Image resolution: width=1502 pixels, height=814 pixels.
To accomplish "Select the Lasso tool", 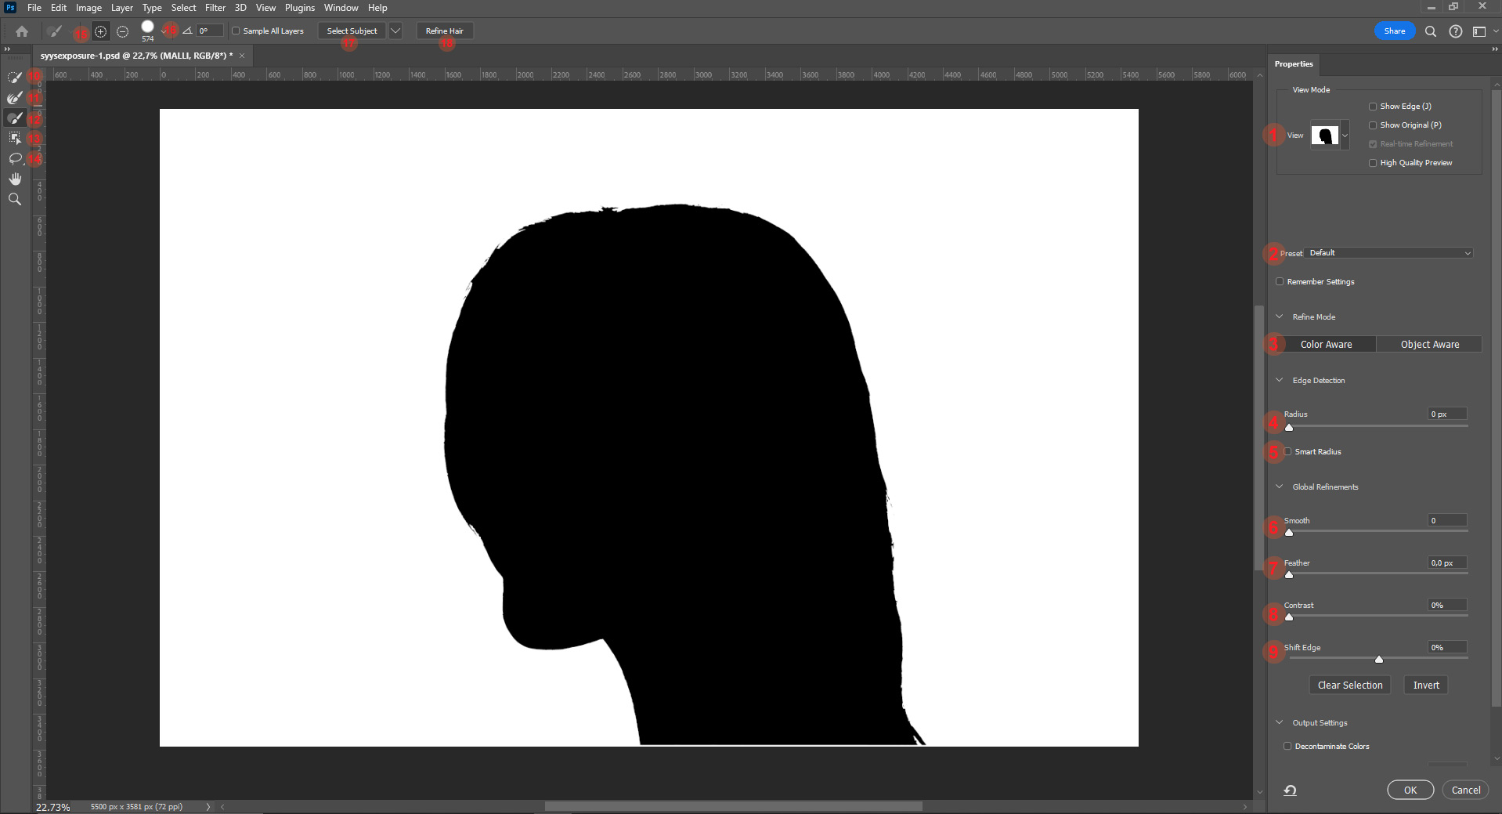I will 14,158.
